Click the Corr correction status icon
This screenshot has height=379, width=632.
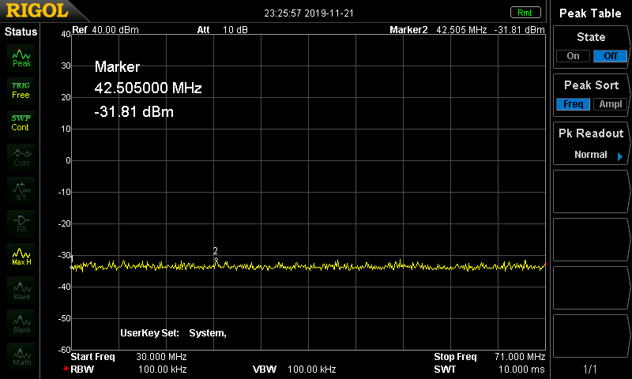(21, 157)
